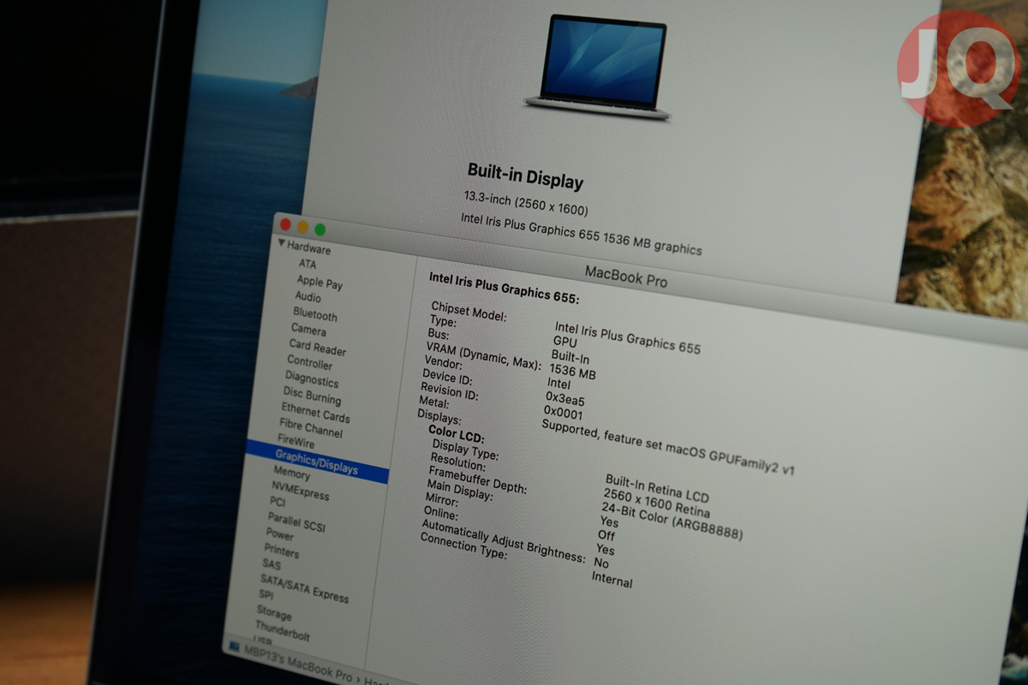Open the Card Reader entry
1028x685 pixels.
(317, 348)
